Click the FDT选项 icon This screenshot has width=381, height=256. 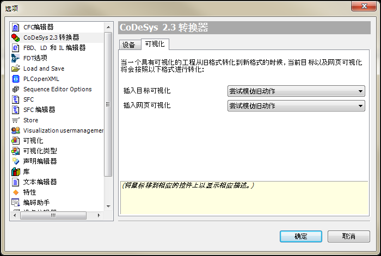click(16, 58)
